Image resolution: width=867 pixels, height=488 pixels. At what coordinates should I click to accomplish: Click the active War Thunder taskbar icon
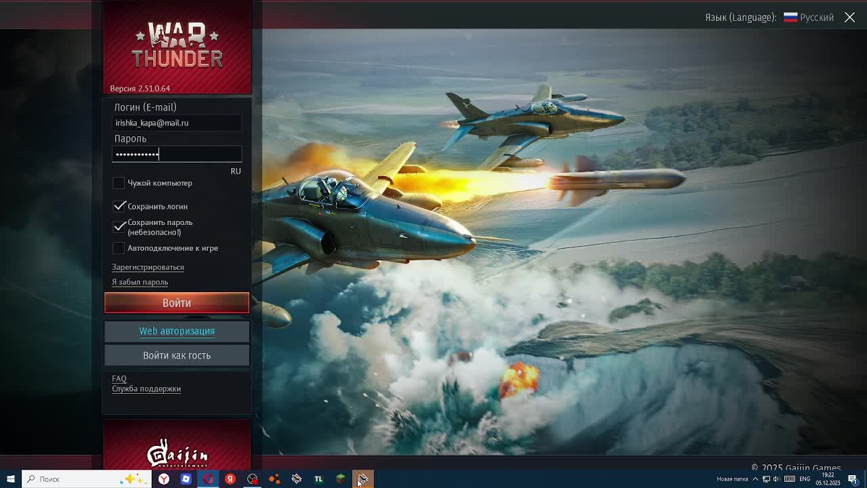[362, 479]
